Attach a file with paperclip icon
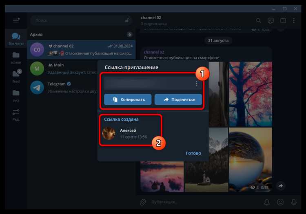 143,202
